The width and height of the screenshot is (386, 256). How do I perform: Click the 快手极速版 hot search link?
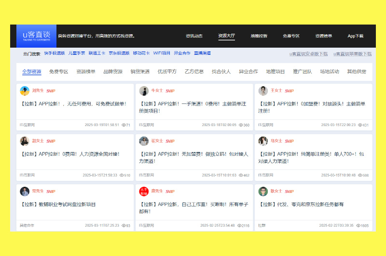coord(55,53)
